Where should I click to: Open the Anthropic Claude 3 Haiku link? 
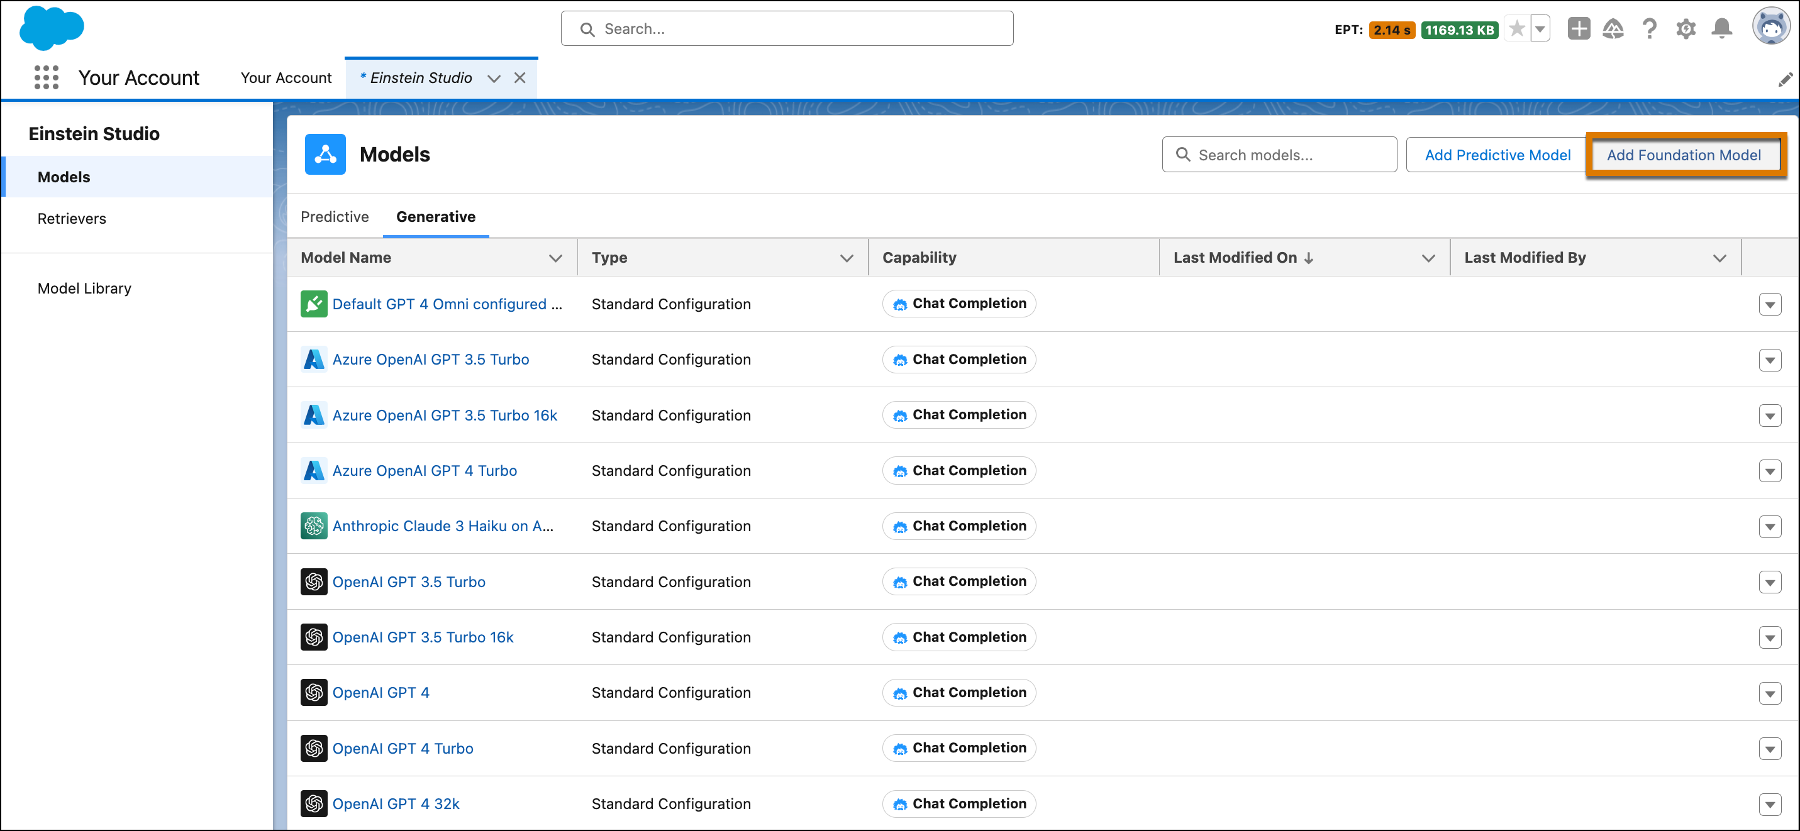click(x=442, y=526)
